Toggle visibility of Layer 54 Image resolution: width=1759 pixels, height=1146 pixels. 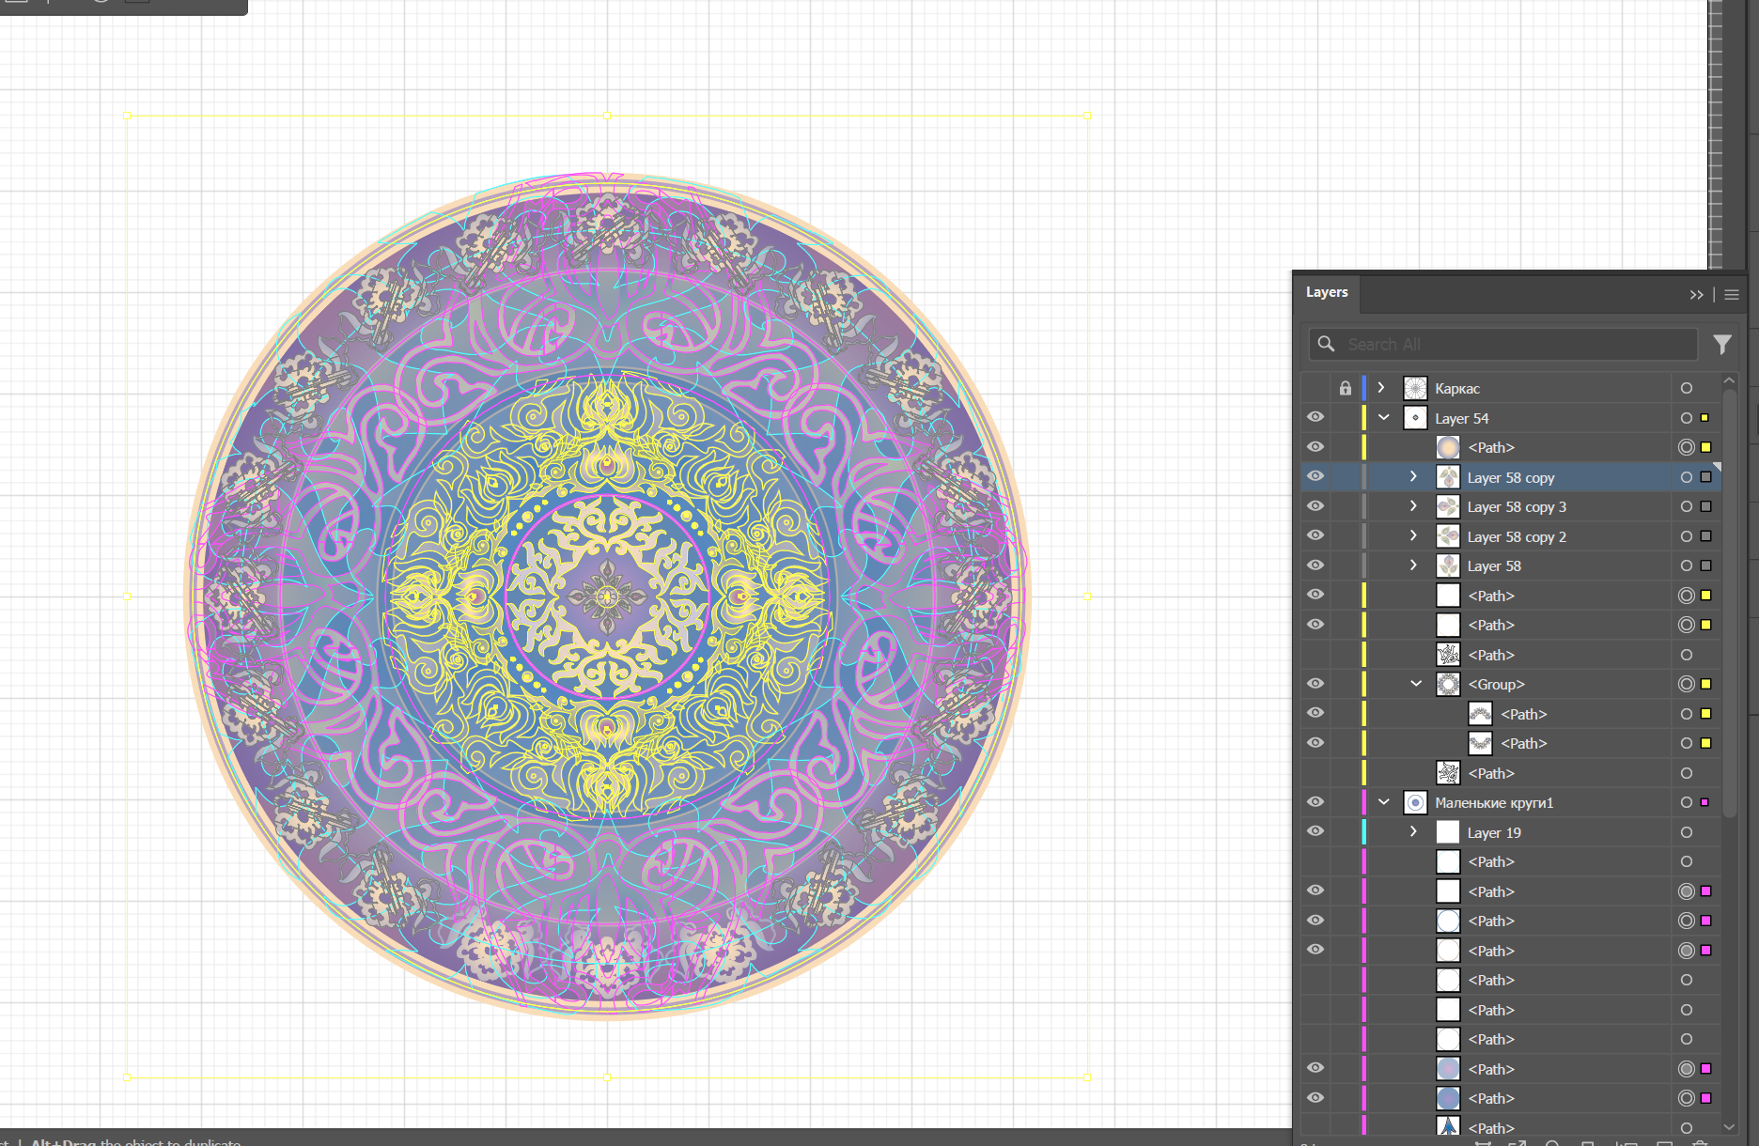pos(1315,417)
